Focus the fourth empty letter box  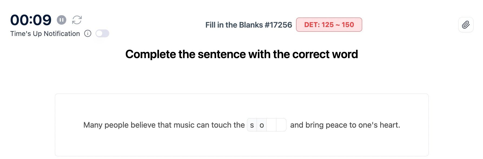click(281, 125)
